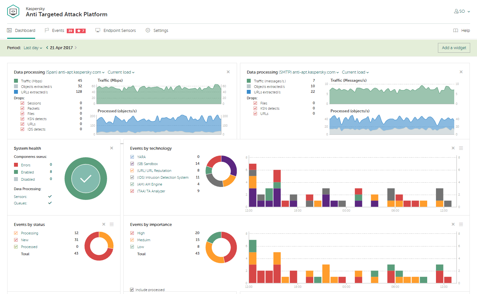Open Current load dropdown in Span widget
This screenshot has height=294, width=477.
point(121,72)
